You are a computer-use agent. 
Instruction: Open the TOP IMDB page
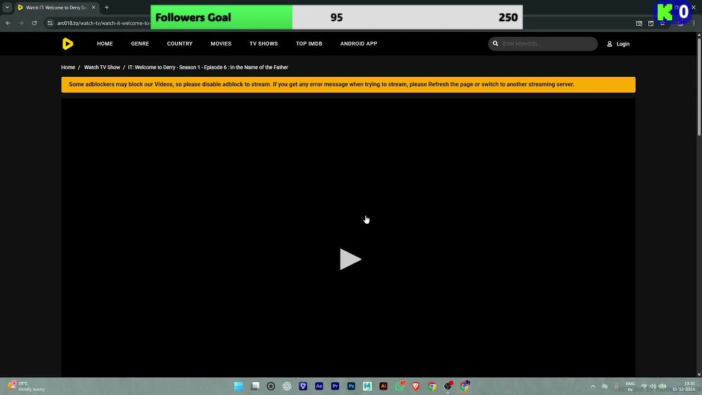pos(309,44)
